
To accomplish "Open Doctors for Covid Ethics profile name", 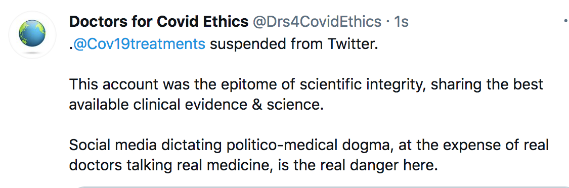I will click(159, 22).
